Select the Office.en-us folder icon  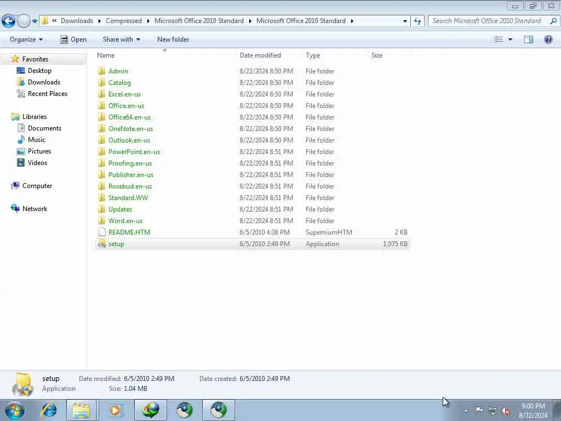[101, 105]
